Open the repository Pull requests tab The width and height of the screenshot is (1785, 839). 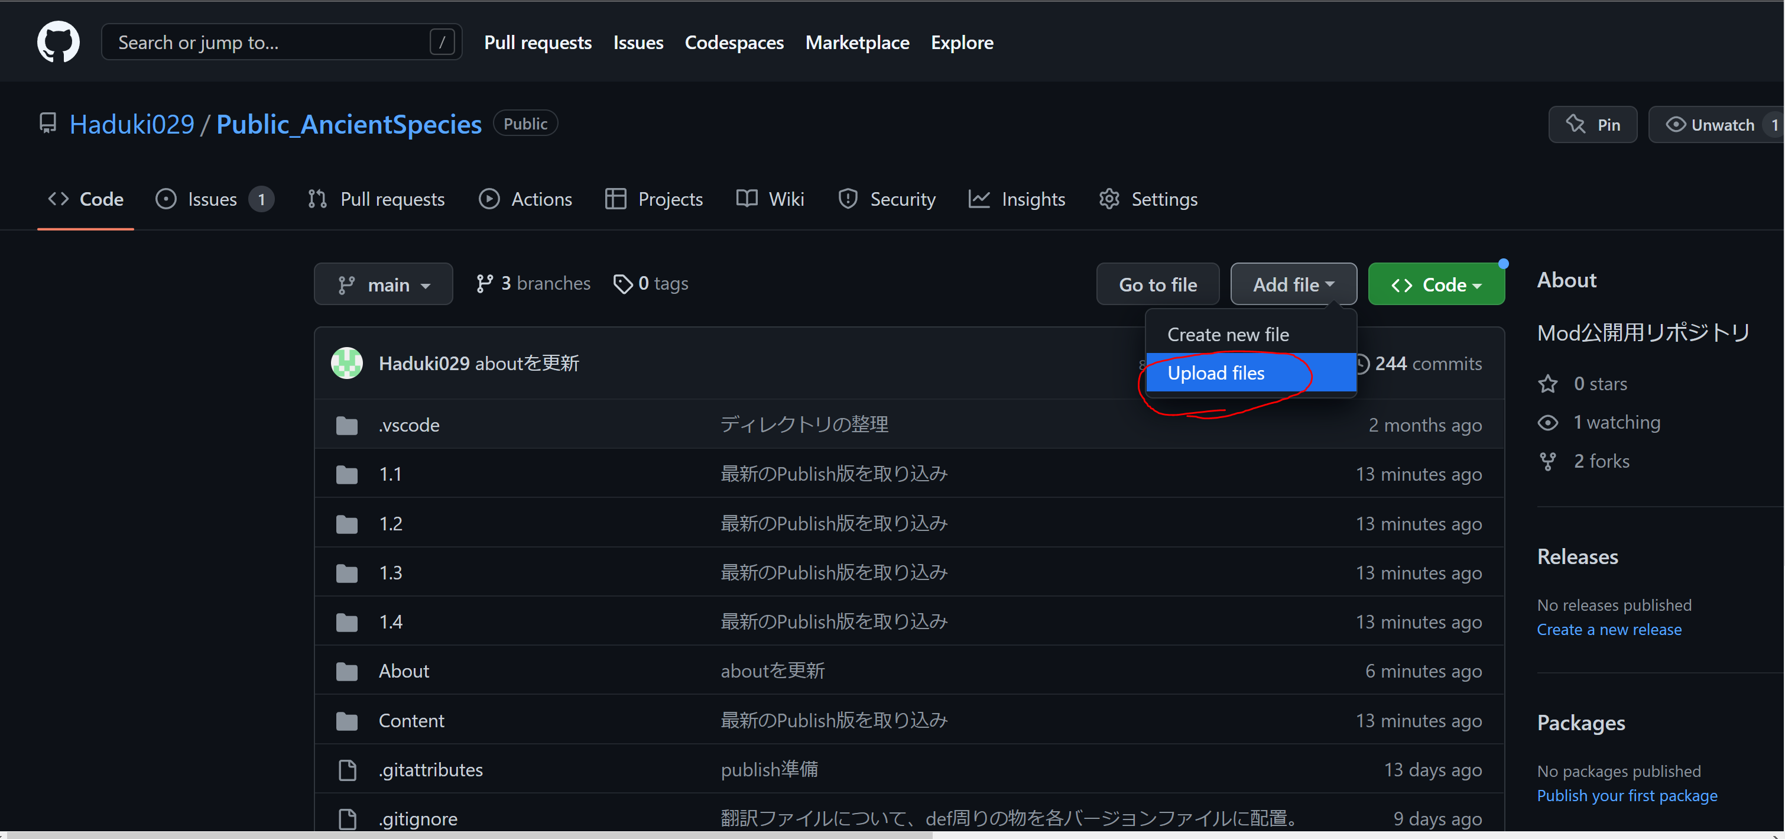pyautogui.click(x=377, y=199)
